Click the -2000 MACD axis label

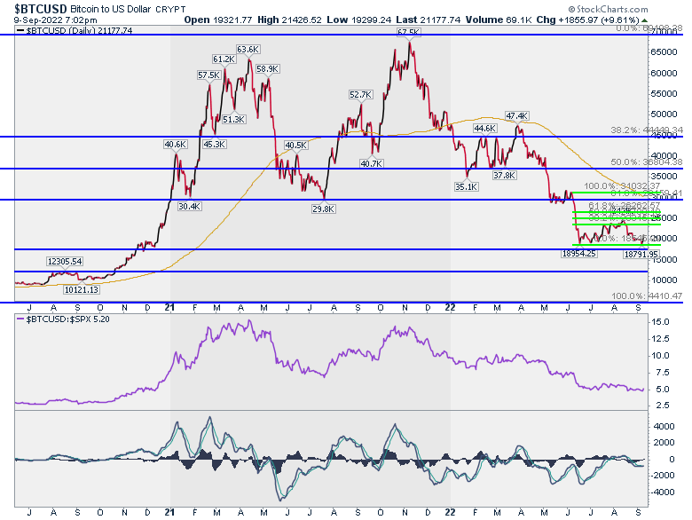(663, 476)
